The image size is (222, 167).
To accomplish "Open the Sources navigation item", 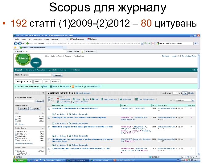I will coord(30,70).
